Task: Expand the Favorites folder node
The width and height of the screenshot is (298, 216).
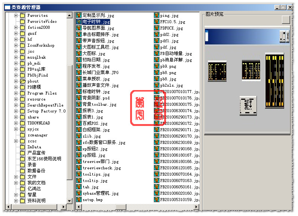Action: (x=16, y=15)
